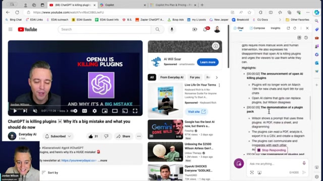This screenshot has height=181, width=323.
Task: Skip to the next video
Action: click(x=25, y=111)
